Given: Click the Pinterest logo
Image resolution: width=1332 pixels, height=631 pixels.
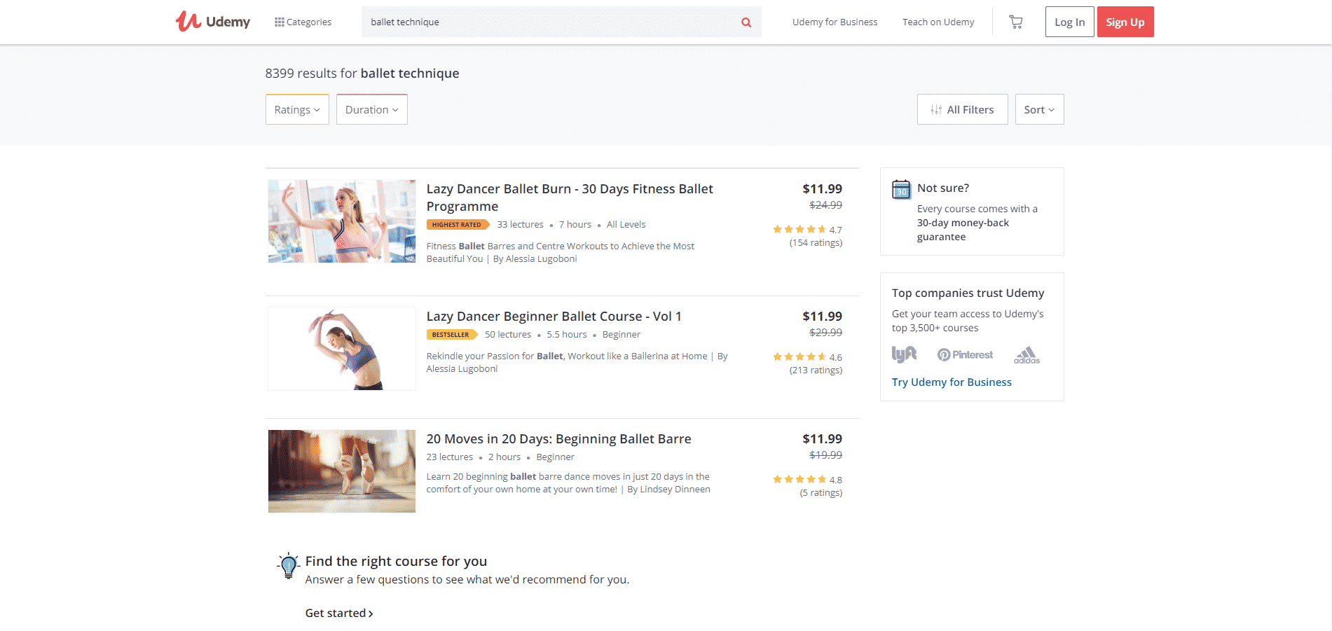Looking at the screenshot, I should [965, 355].
